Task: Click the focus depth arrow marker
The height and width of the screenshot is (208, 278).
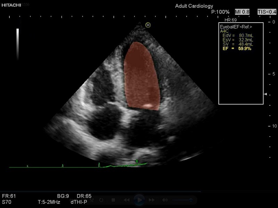Action: 265,94
